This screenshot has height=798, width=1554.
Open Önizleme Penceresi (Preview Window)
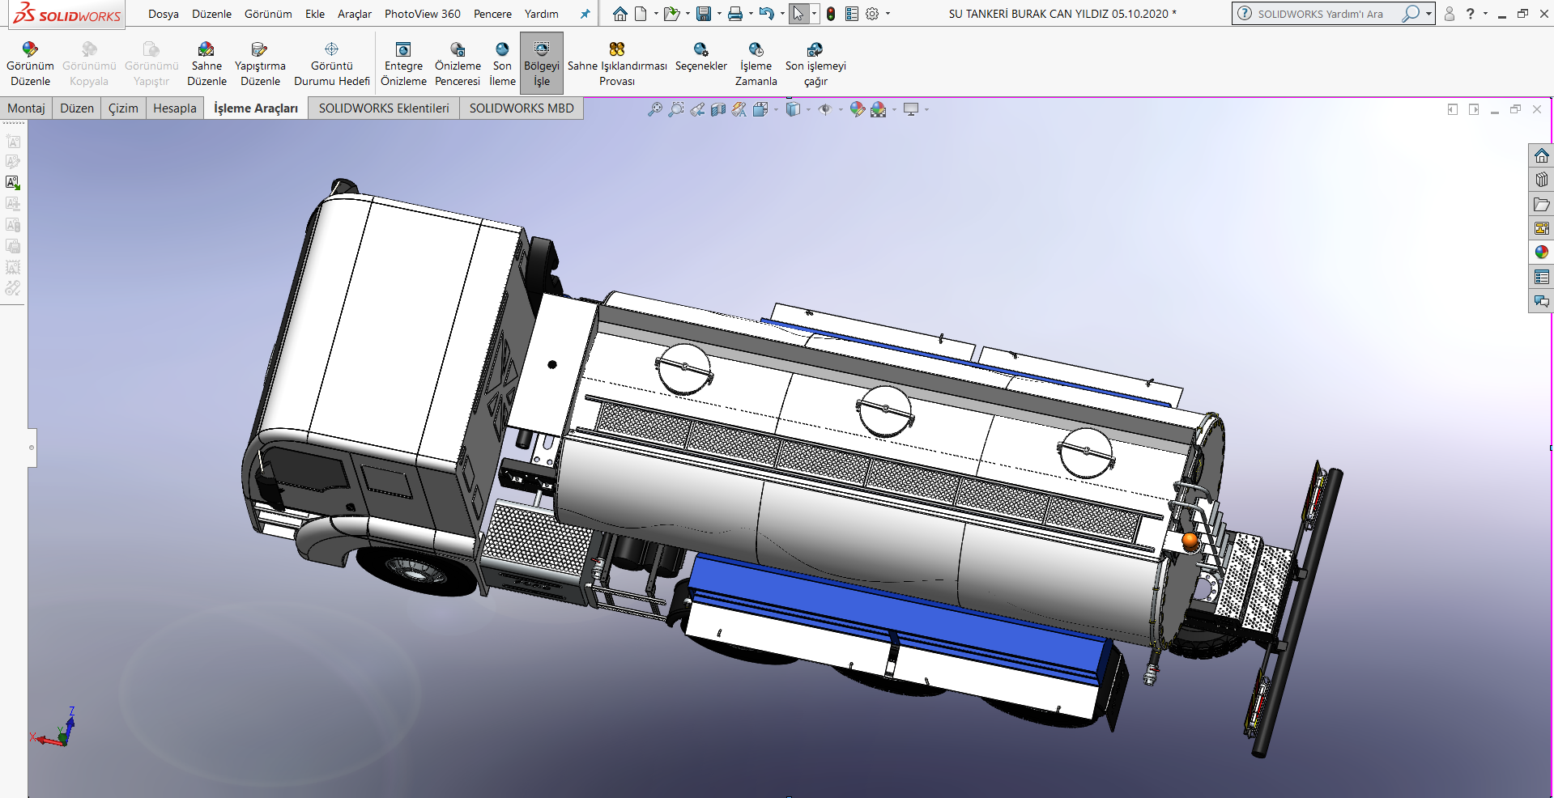pyautogui.click(x=458, y=64)
